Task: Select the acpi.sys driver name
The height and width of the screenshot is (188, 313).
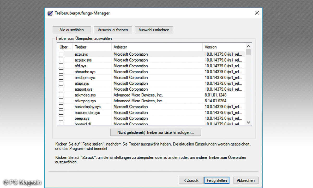Action: pyautogui.click(x=82, y=54)
